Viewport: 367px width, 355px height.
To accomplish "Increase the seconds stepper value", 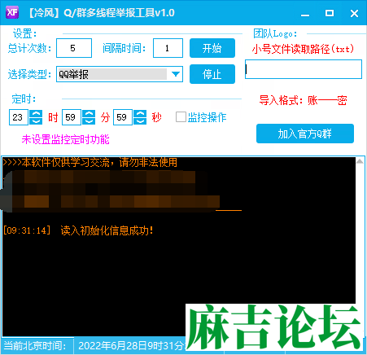I will coord(140,113).
